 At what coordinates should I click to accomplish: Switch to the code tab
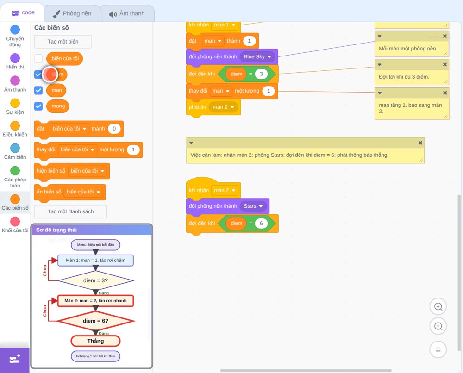coord(23,12)
